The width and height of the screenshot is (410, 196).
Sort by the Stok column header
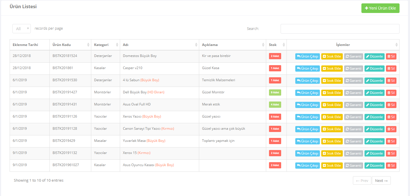(x=276, y=45)
